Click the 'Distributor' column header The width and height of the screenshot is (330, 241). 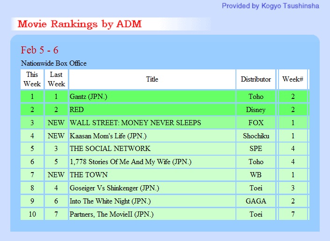pyautogui.click(x=256, y=79)
